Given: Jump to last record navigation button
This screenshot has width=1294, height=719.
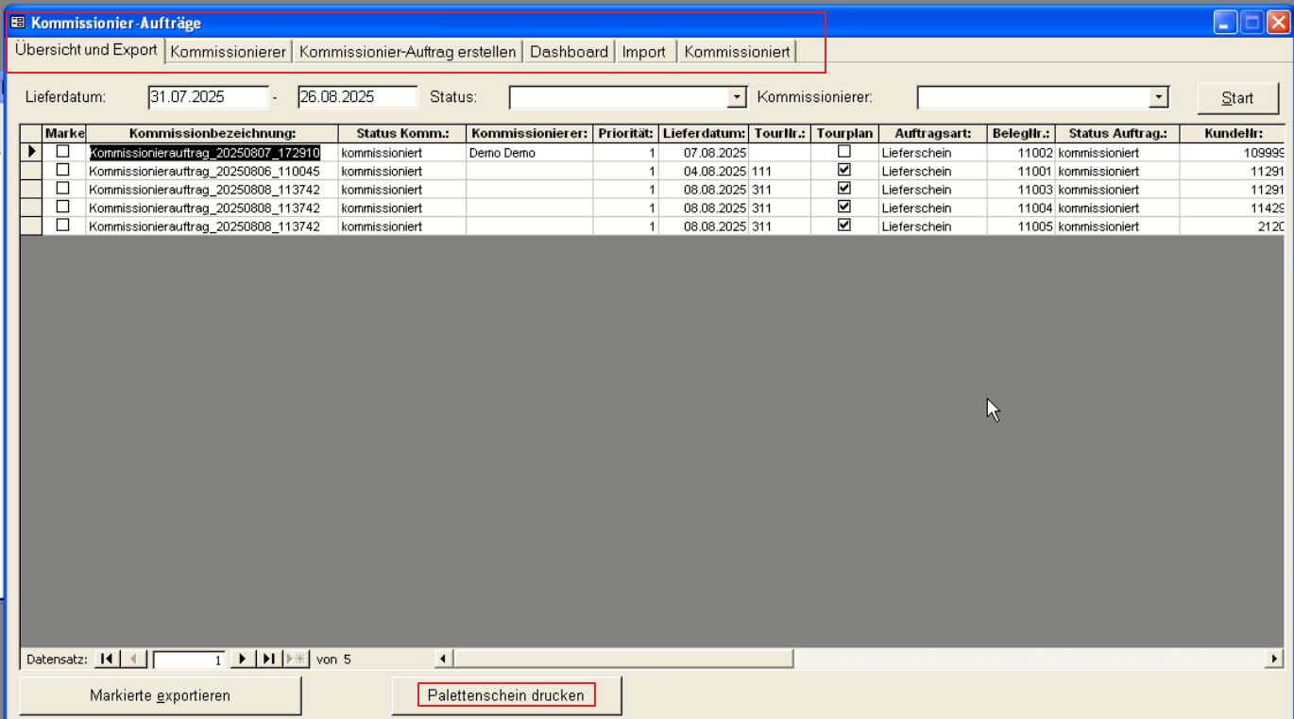Looking at the screenshot, I should pyautogui.click(x=269, y=659).
